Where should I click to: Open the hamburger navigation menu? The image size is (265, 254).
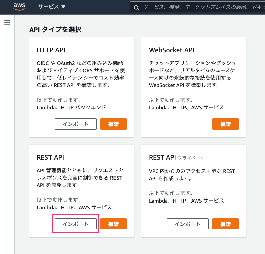7,22
